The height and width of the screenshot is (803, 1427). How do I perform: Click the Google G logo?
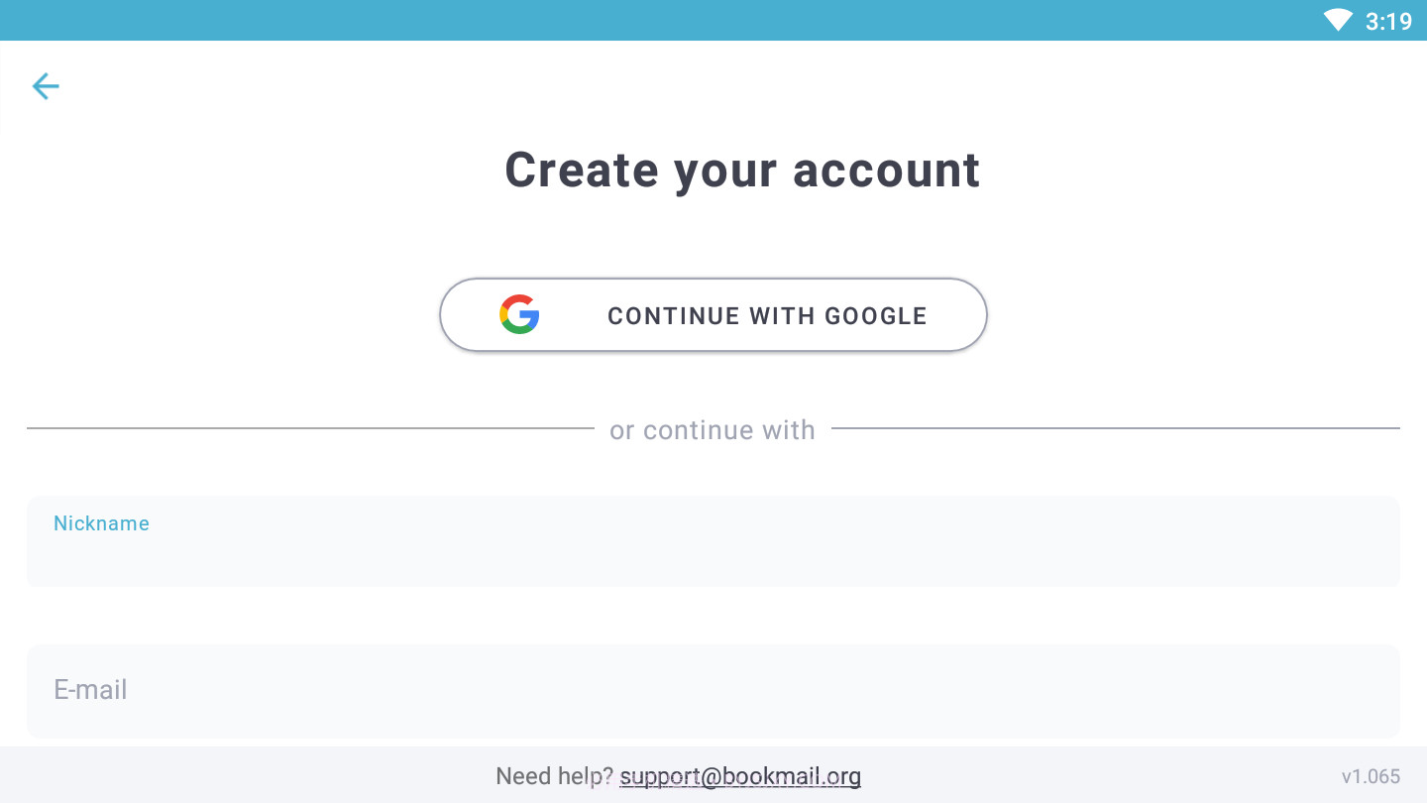[x=519, y=314]
